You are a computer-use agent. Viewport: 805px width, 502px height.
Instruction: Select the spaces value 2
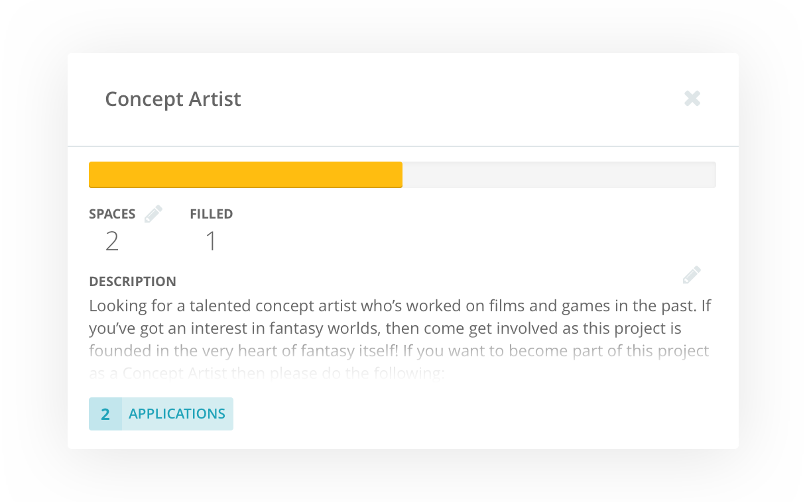coord(111,242)
